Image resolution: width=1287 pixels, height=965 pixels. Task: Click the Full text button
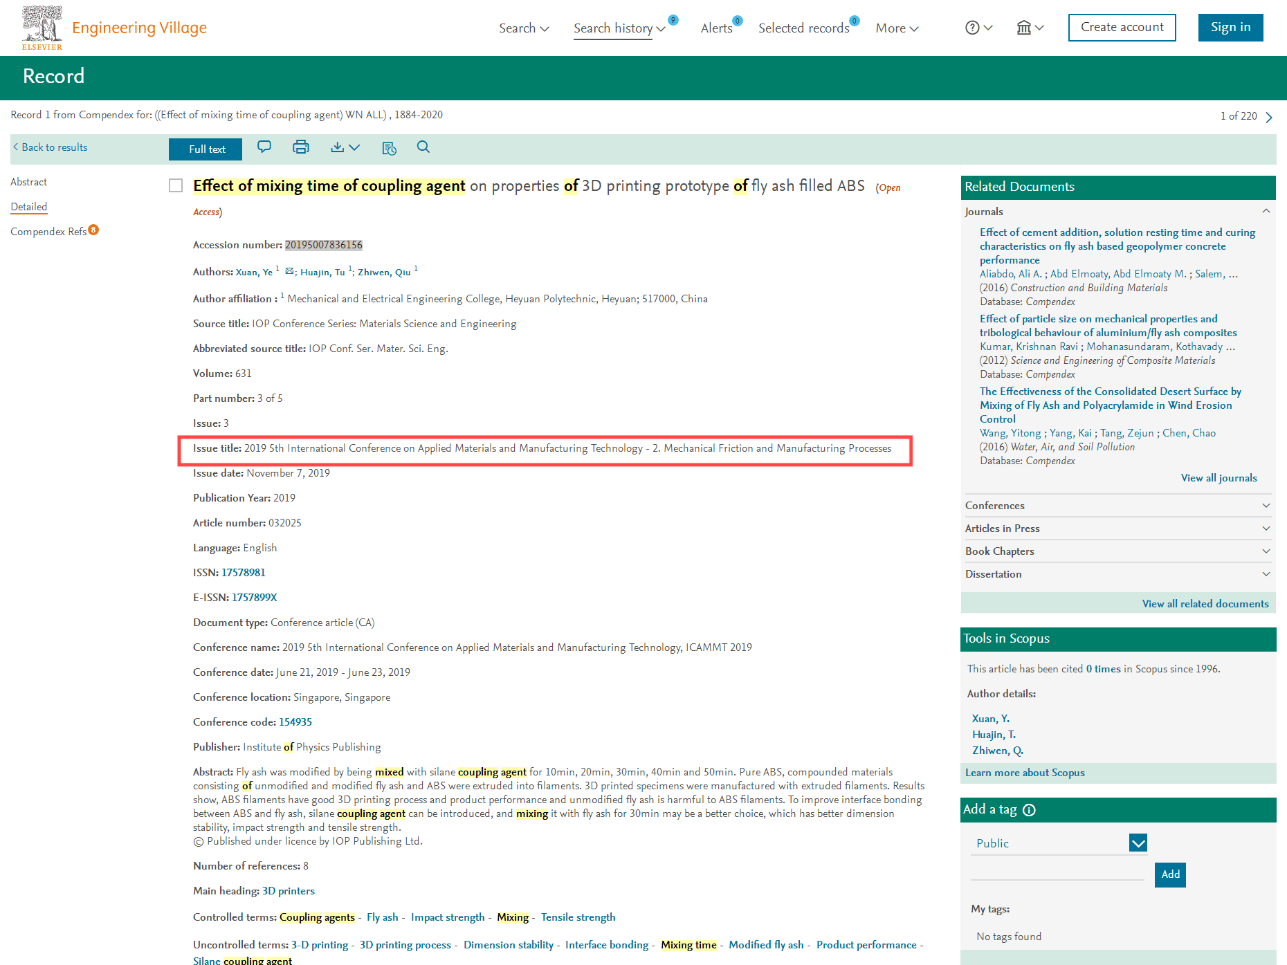pyautogui.click(x=206, y=149)
